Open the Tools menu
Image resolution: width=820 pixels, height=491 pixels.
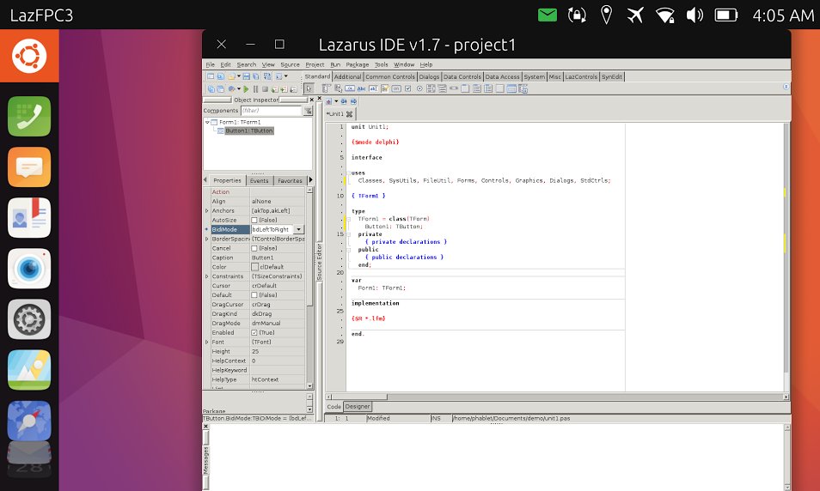coord(382,64)
